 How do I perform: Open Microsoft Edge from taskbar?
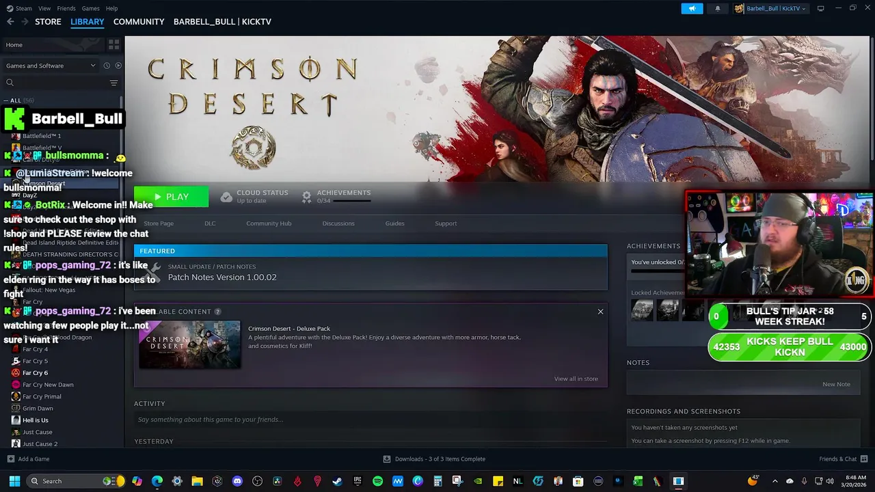[157, 481]
